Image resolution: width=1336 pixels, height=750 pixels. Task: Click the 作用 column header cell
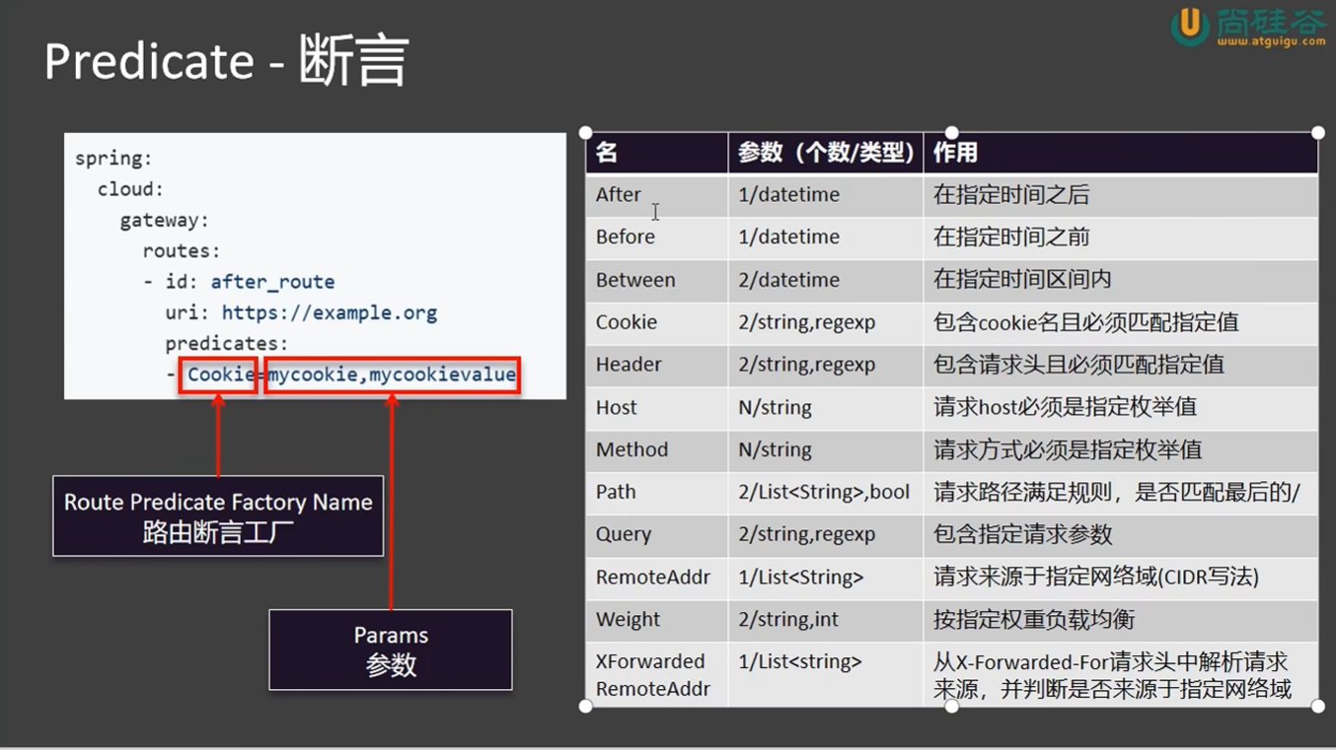1120,153
